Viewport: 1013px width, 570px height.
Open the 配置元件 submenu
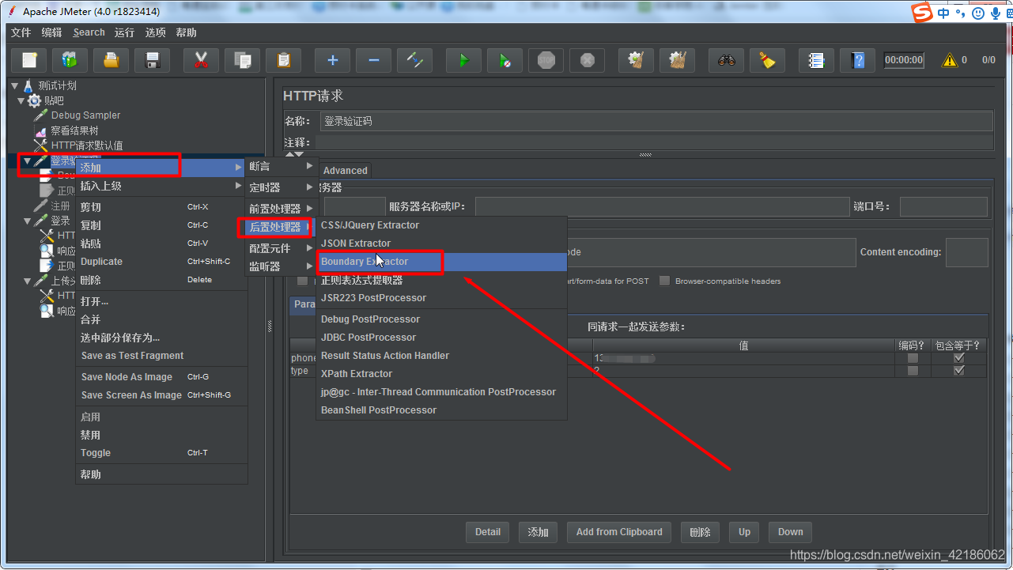point(281,248)
